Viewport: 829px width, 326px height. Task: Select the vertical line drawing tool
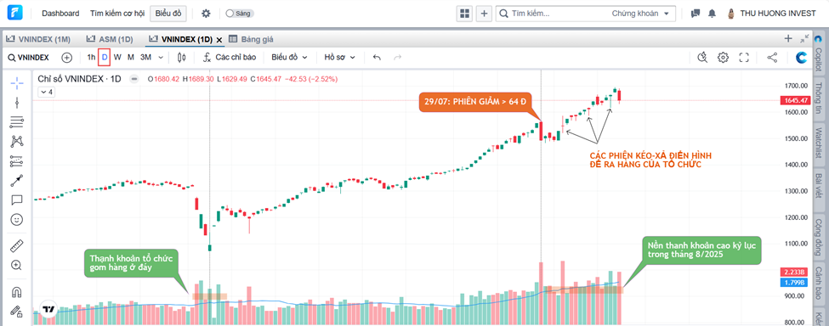pos(17,103)
